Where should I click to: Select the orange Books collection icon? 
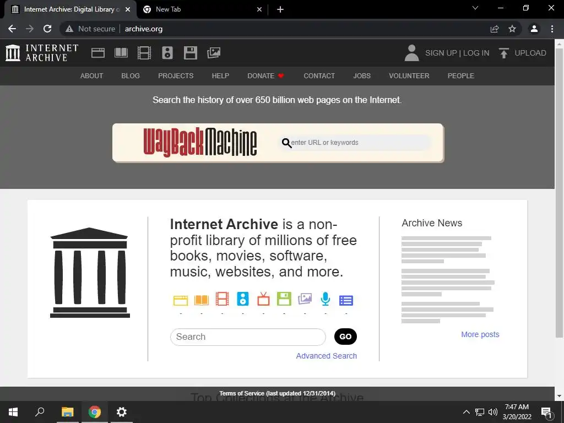pyautogui.click(x=202, y=300)
